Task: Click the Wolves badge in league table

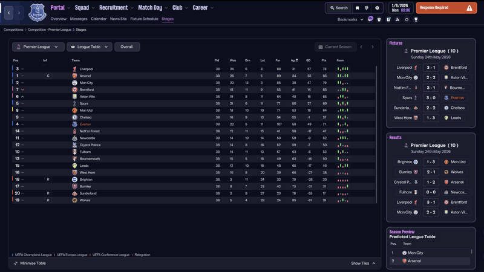Action: pos(74,200)
